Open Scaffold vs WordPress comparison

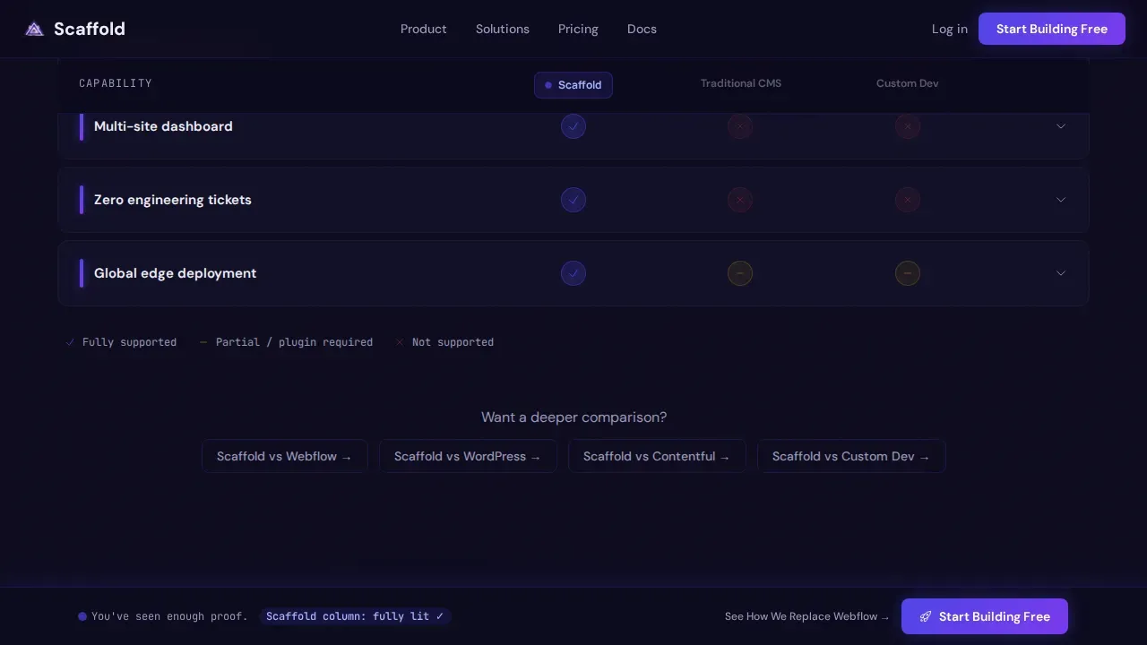click(468, 456)
